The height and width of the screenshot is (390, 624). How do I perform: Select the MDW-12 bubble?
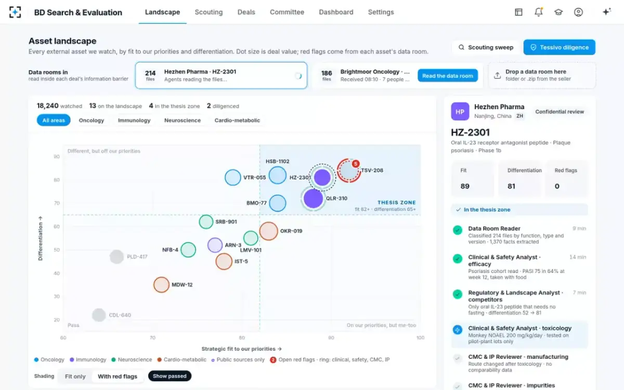coord(162,284)
